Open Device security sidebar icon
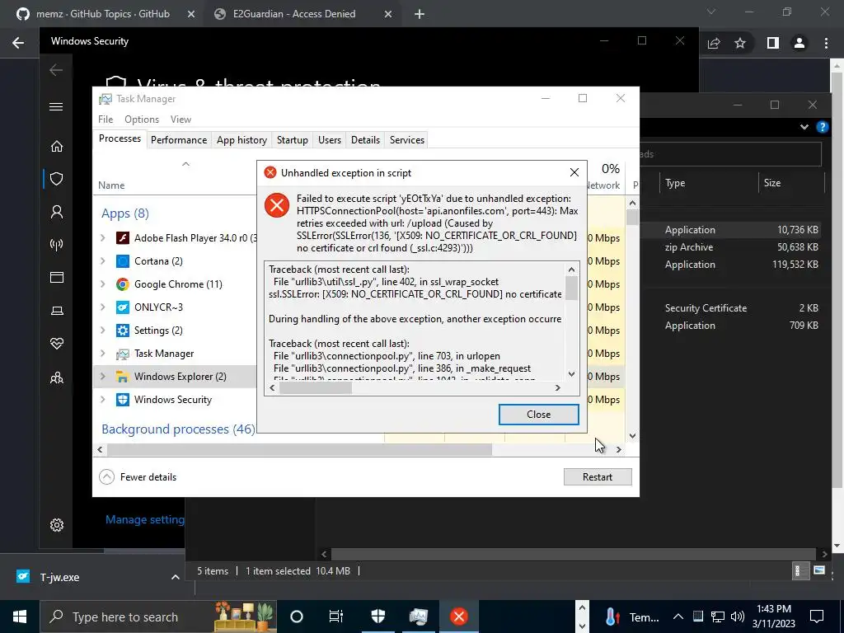The image size is (844, 633). (57, 311)
